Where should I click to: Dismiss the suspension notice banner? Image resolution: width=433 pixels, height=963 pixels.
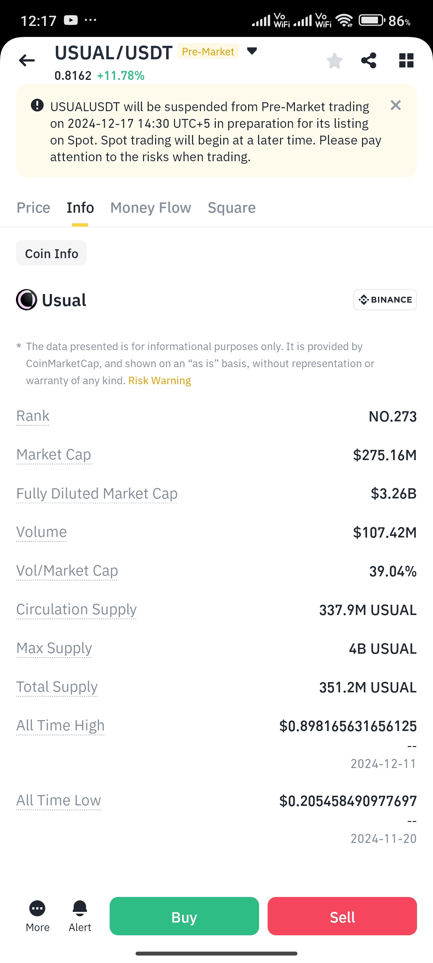pyautogui.click(x=396, y=105)
